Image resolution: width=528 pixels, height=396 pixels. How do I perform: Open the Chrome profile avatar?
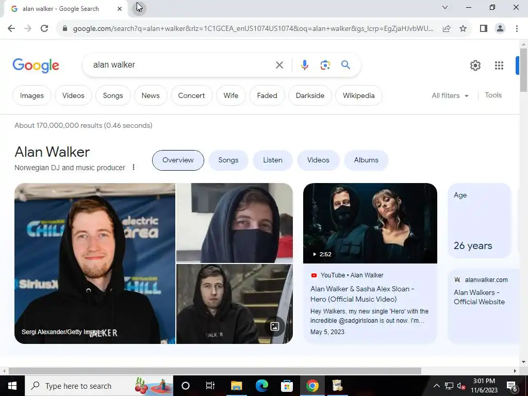[x=500, y=29]
